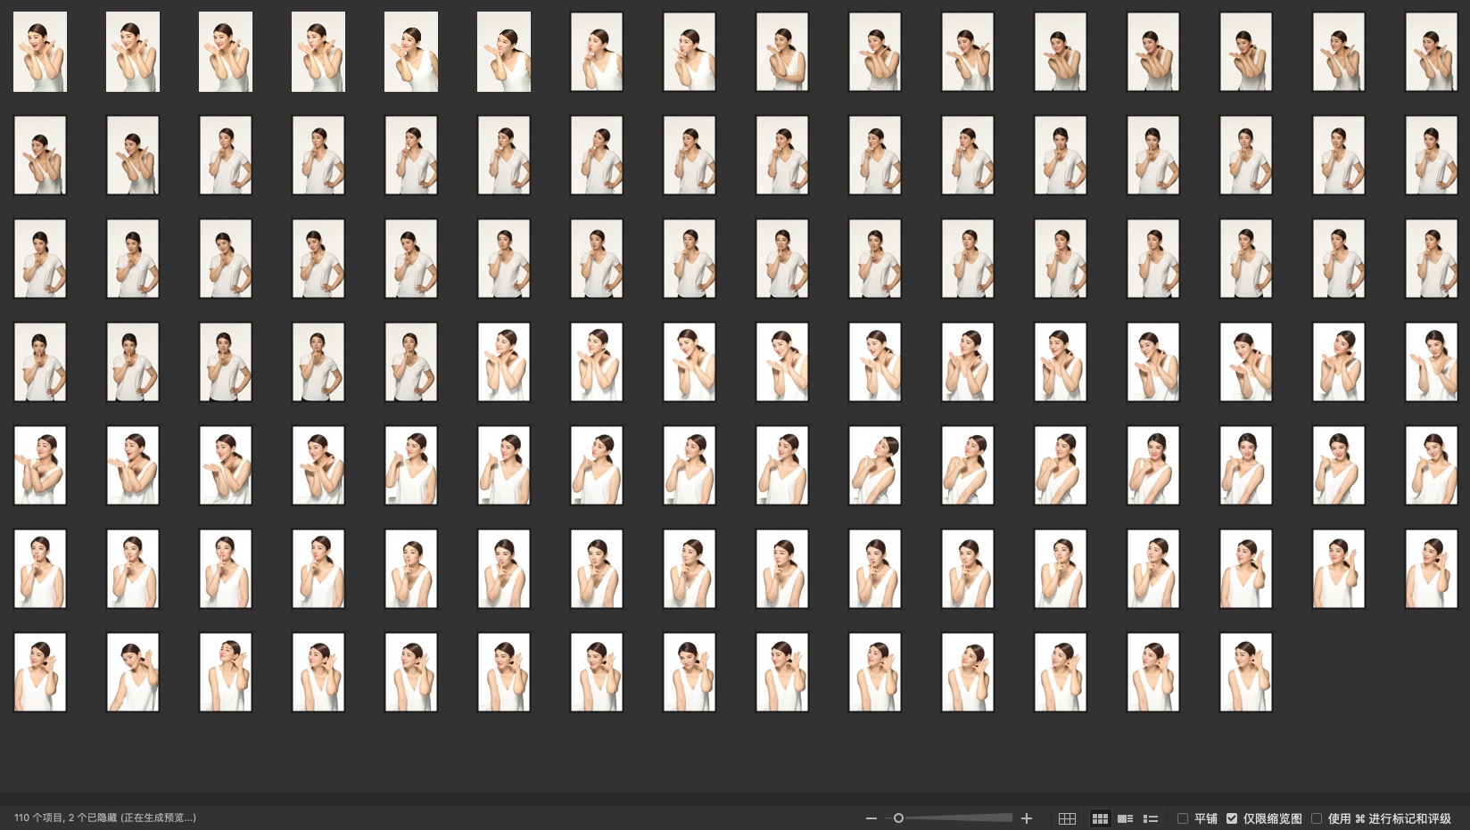Viewport: 1470px width, 830px height.
Task: Click the thumbnail size slider handle
Action: (898, 818)
